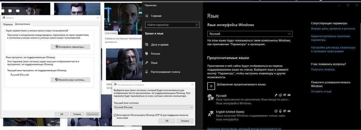Click Отмена in the Регион dialog
Viewport: 361px width, 130px height.
point(77,114)
